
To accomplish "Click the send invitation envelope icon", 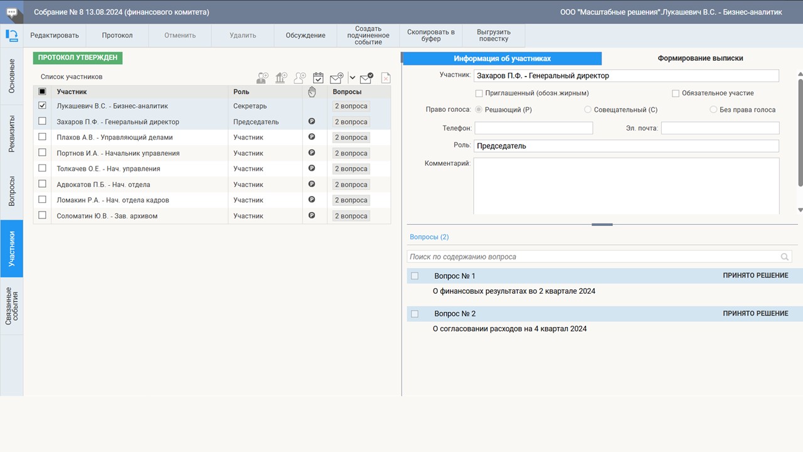I will tap(337, 78).
